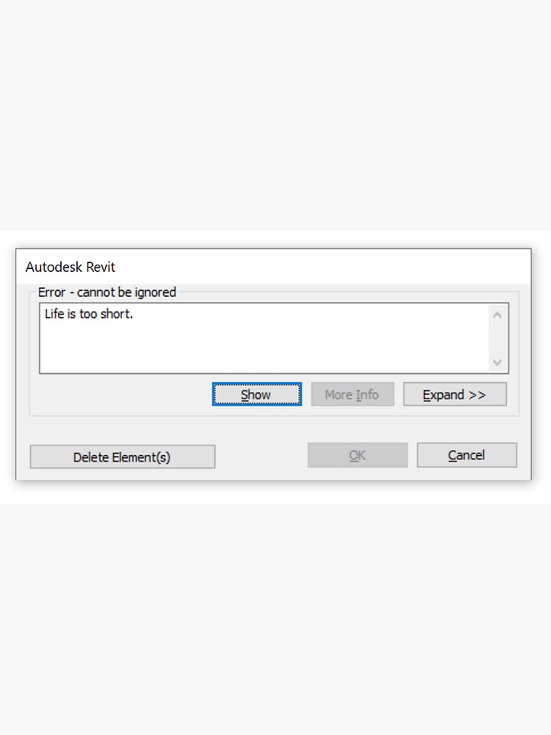Remove the offending elements via Delete Element(s)
Image resolution: width=551 pixels, height=735 pixels.
(122, 456)
